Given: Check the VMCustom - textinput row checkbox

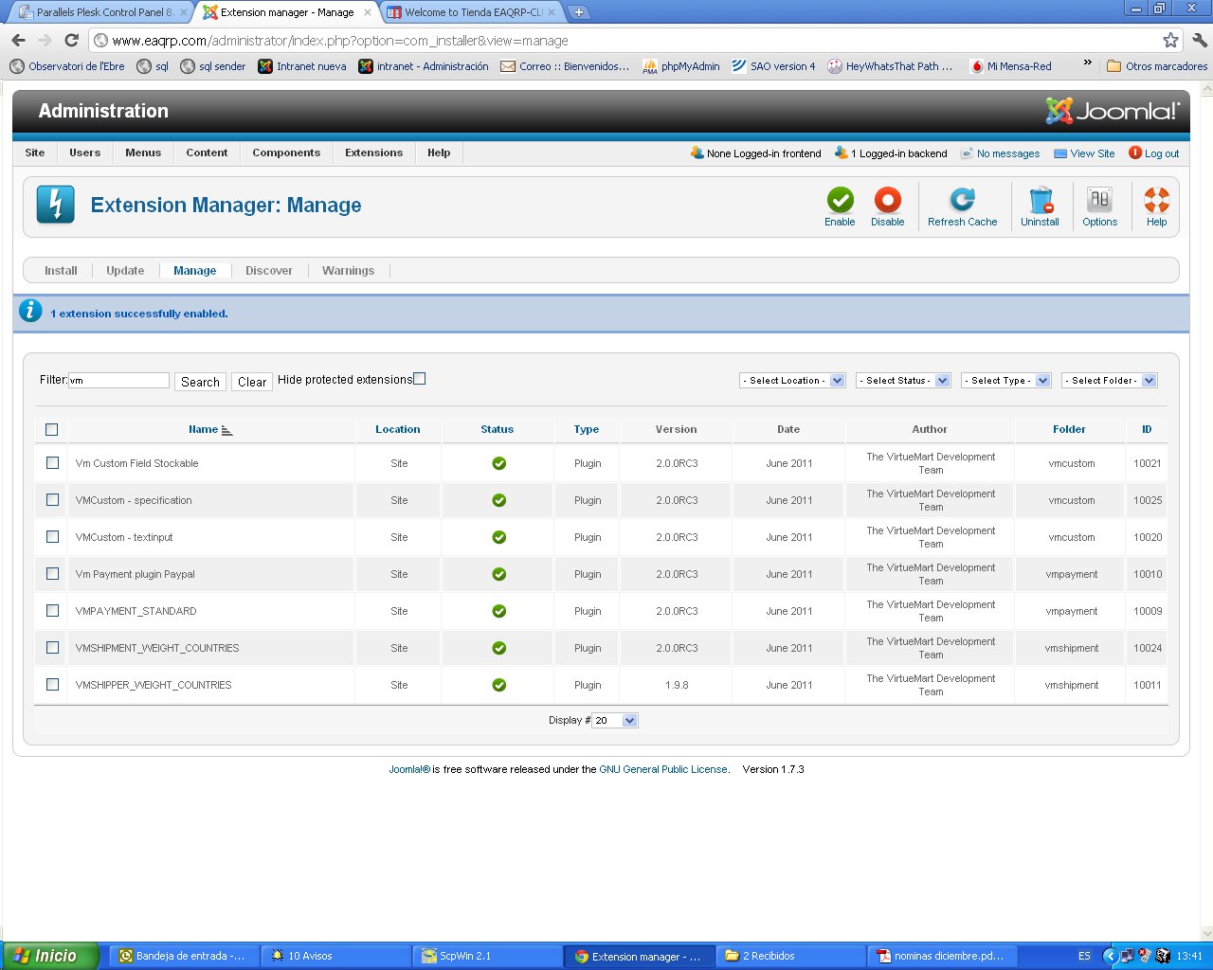Looking at the screenshot, I should (52, 537).
